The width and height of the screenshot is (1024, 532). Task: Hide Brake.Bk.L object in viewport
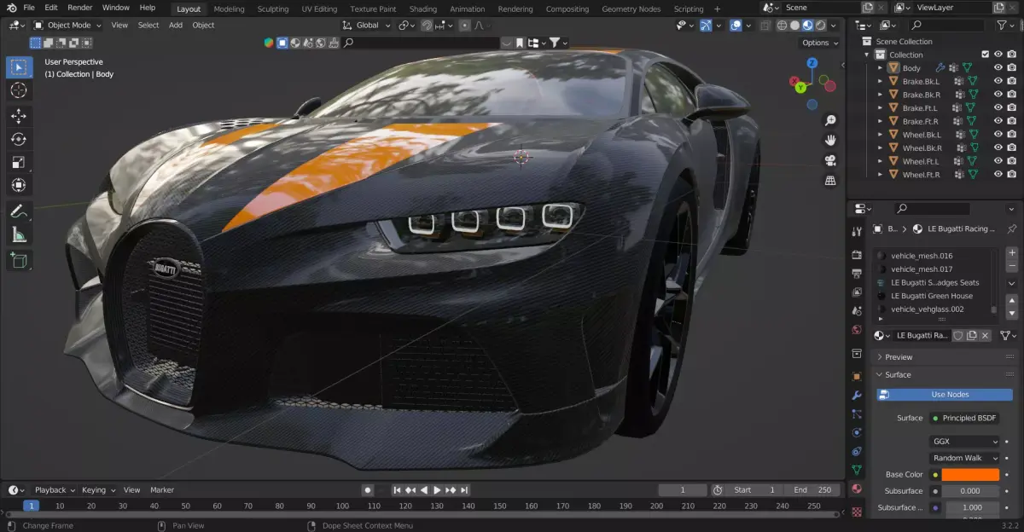[998, 81]
